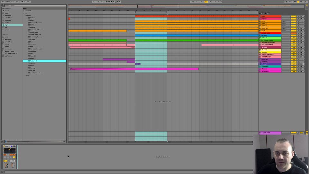Solo the BigKick track

(x=298, y=19)
